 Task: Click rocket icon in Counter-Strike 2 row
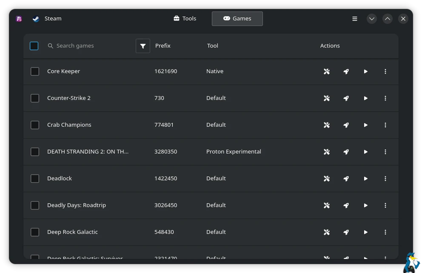point(346,98)
